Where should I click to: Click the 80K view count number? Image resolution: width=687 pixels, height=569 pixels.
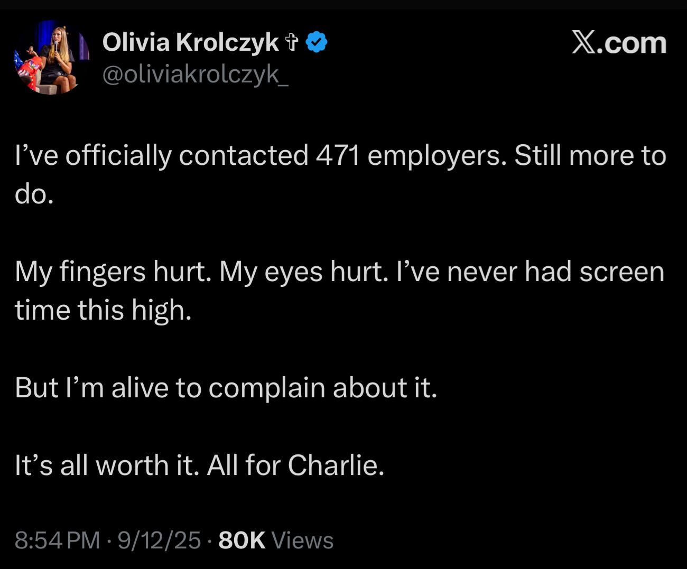coord(242,540)
